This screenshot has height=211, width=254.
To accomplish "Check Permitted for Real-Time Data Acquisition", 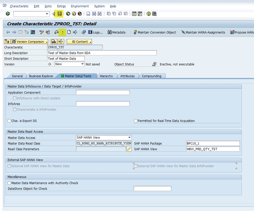I will point(136,121).
